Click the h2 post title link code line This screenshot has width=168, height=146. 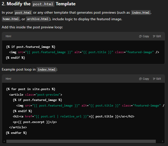[73, 116]
